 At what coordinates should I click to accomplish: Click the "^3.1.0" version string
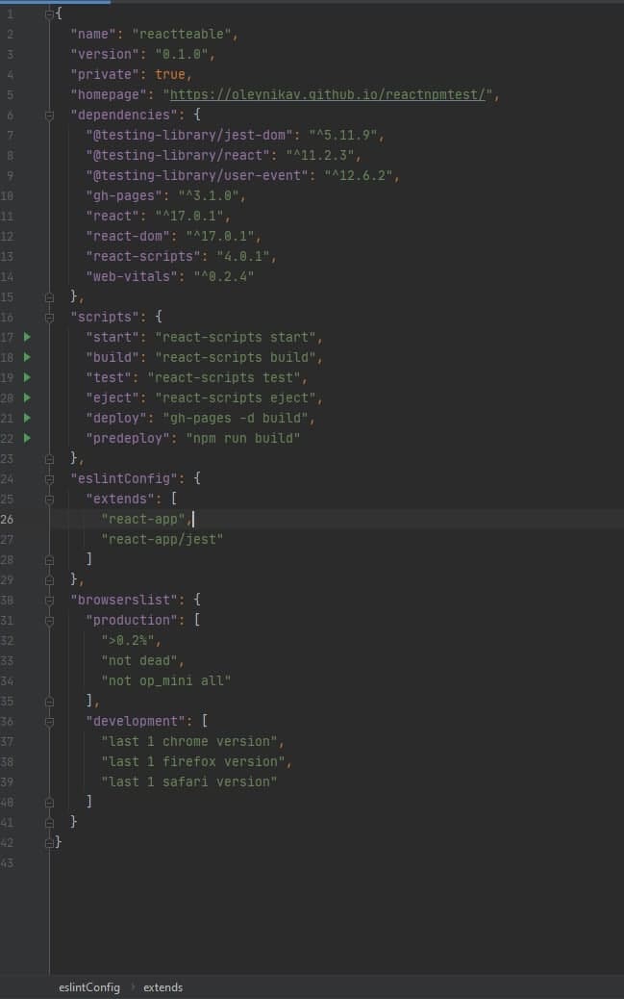coord(209,196)
